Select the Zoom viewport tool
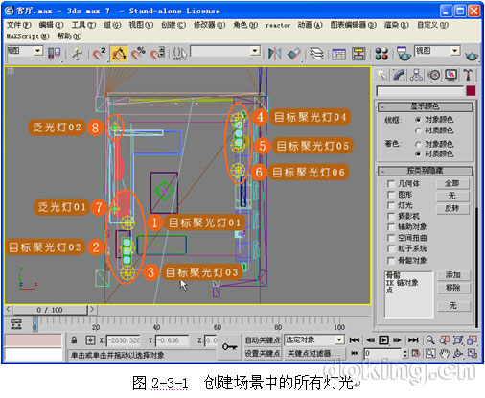This screenshot has width=485, height=398. click(430, 339)
